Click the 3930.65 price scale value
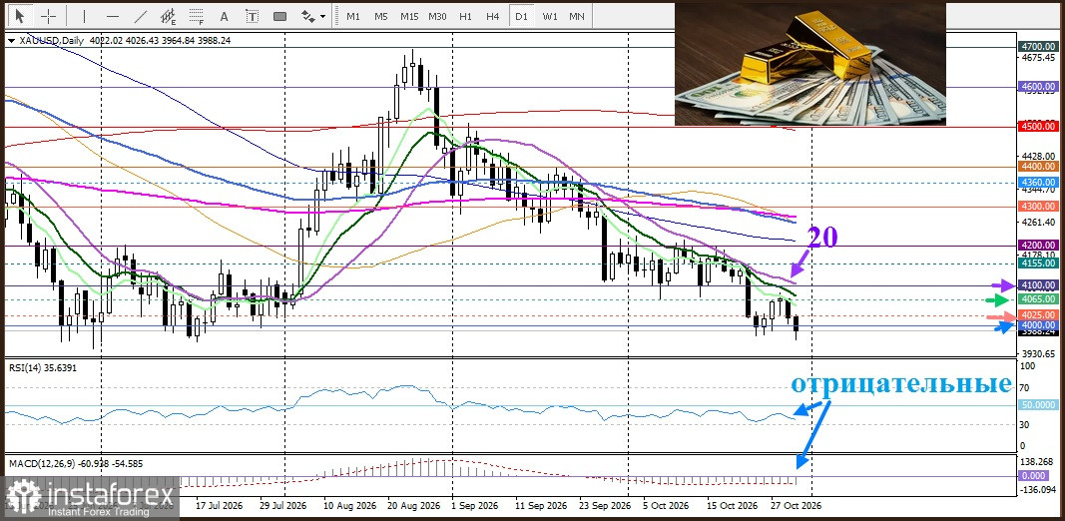This screenshot has width=1065, height=521. coord(1038,354)
